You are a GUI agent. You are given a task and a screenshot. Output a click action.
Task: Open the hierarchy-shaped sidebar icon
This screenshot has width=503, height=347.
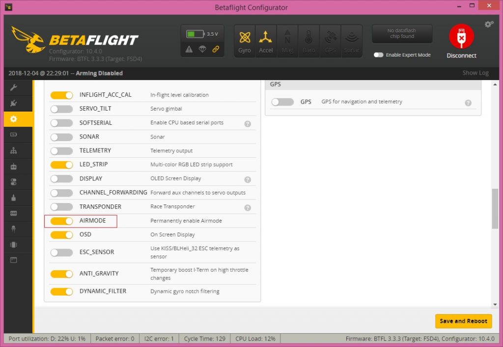point(13,150)
